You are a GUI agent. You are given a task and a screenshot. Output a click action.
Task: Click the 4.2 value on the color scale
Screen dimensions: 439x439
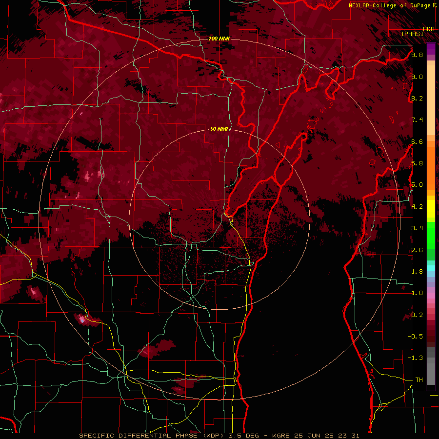417,207
